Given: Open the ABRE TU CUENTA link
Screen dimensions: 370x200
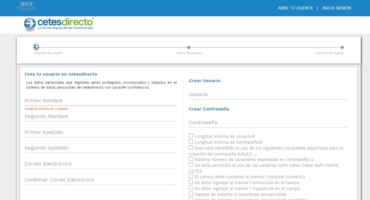Looking at the screenshot, I should click(x=295, y=8).
